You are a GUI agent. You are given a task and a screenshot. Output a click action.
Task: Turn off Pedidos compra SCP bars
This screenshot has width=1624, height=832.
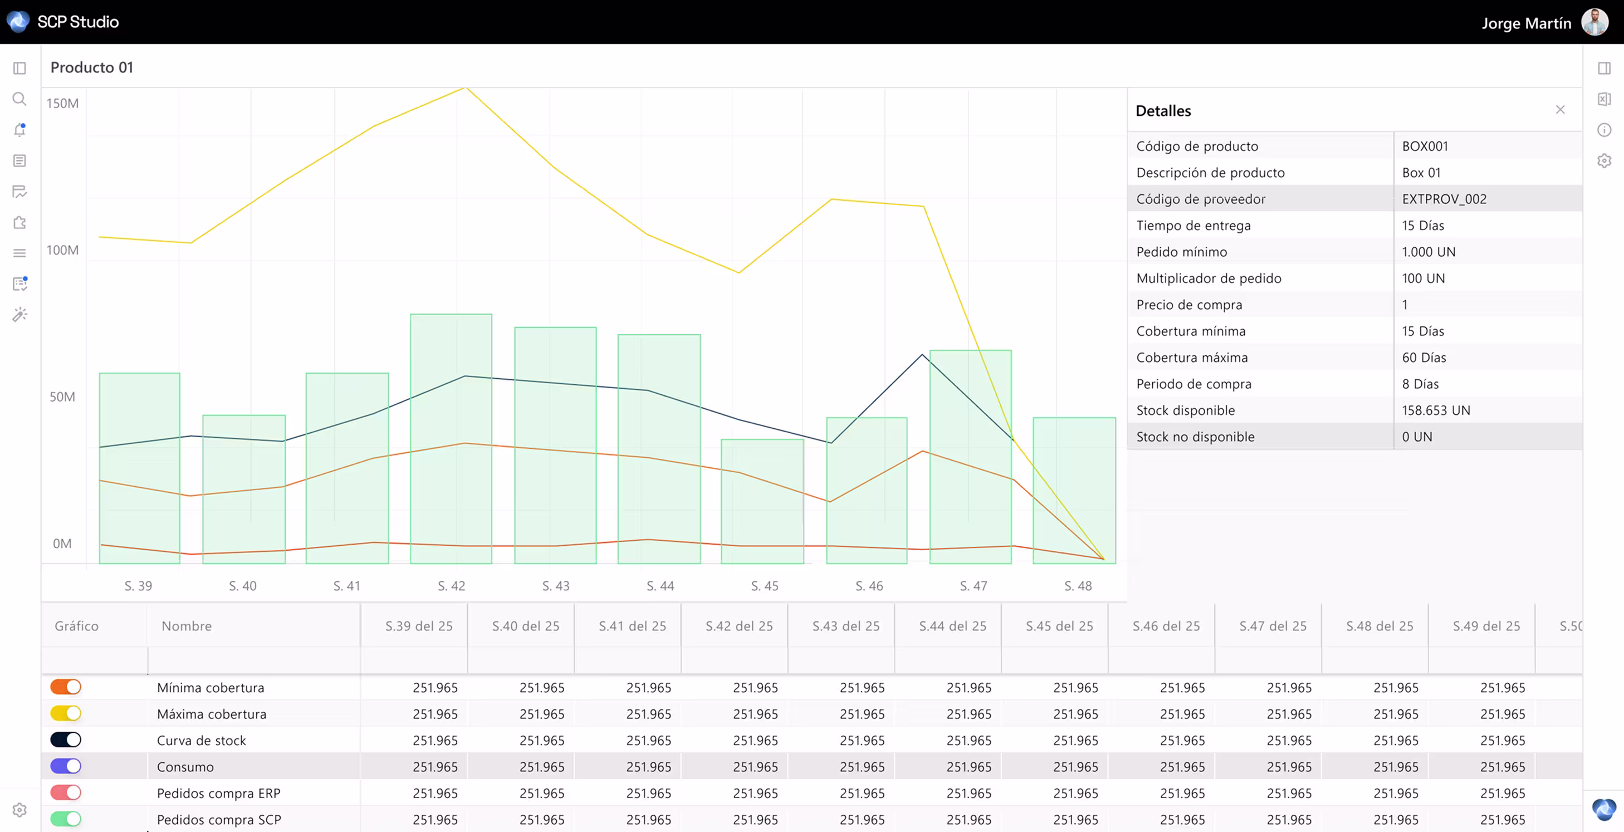[66, 819]
